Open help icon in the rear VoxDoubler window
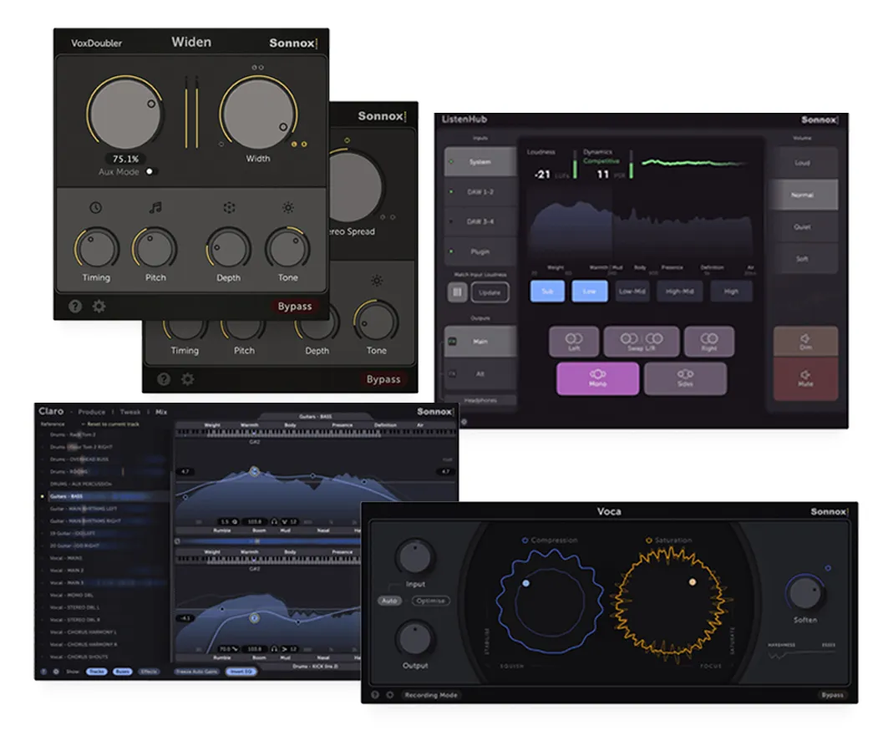Viewport: 883px width, 746px height. (163, 379)
